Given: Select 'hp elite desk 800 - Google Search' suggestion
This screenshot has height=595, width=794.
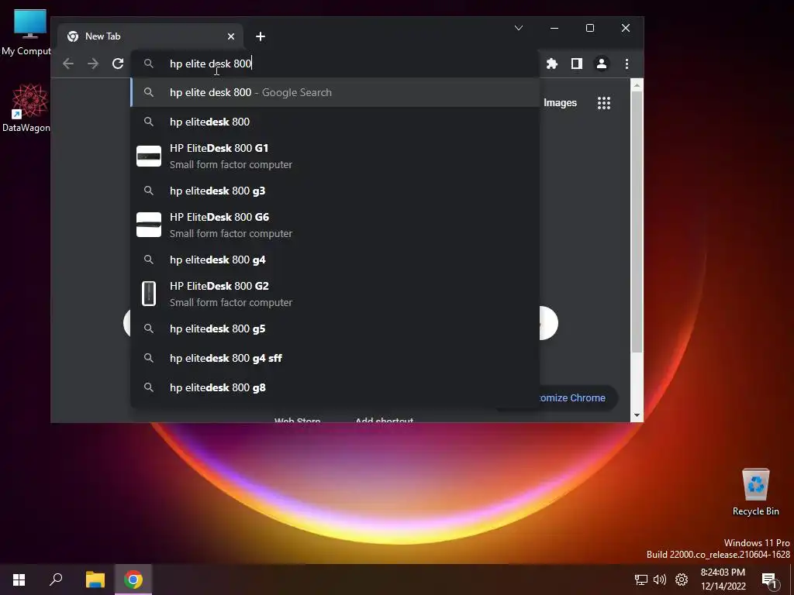Looking at the screenshot, I should 335,93.
